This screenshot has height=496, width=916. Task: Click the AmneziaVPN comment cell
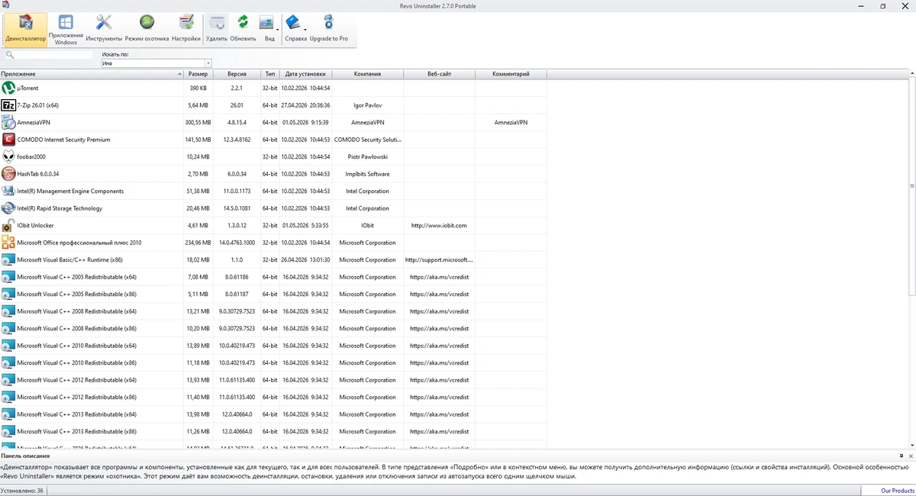511,122
